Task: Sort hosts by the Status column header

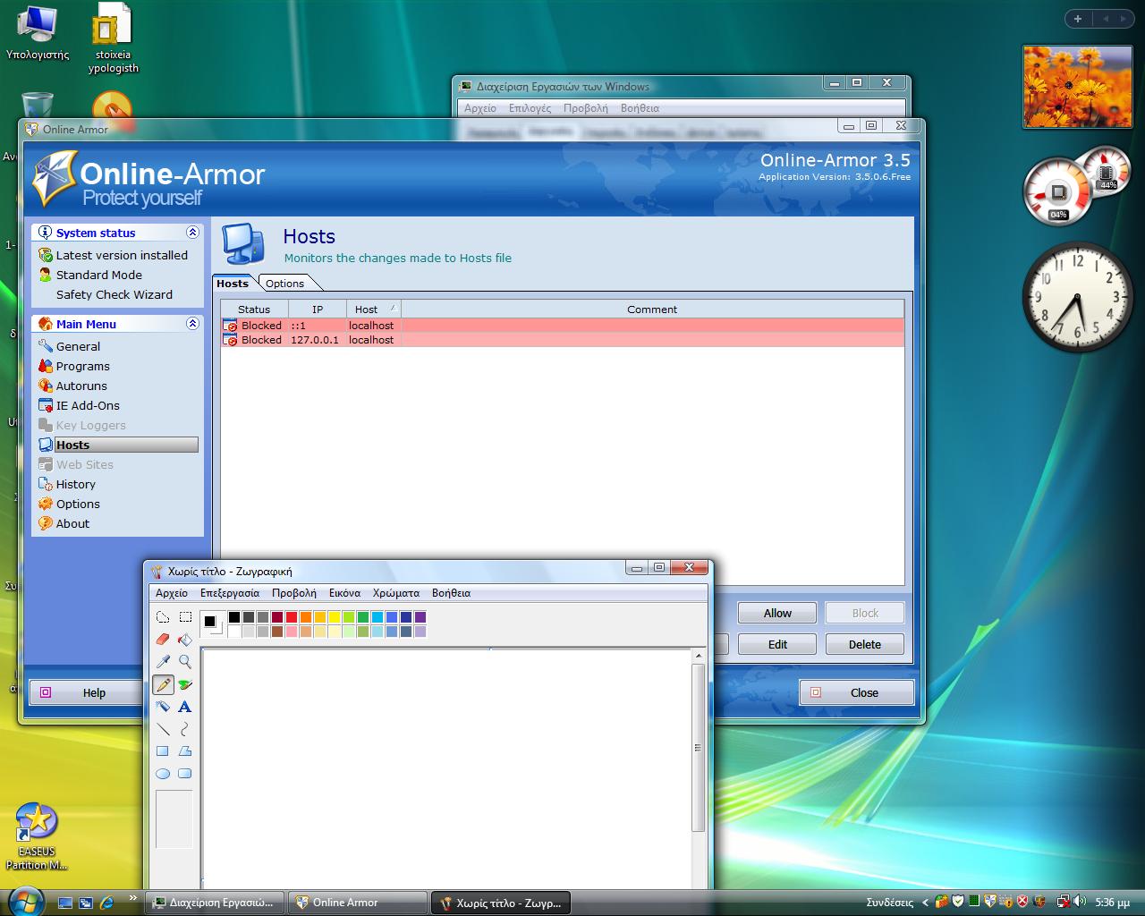Action: (x=254, y=310)
